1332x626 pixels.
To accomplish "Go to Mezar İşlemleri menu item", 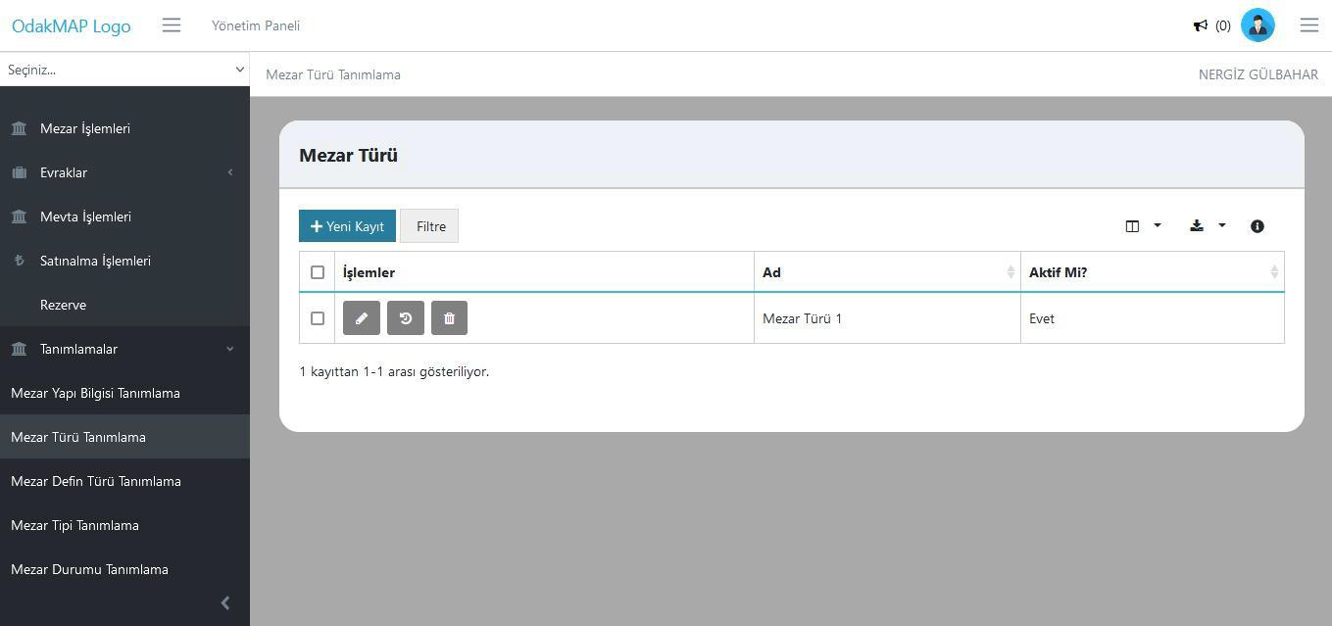I will point(85,128).
